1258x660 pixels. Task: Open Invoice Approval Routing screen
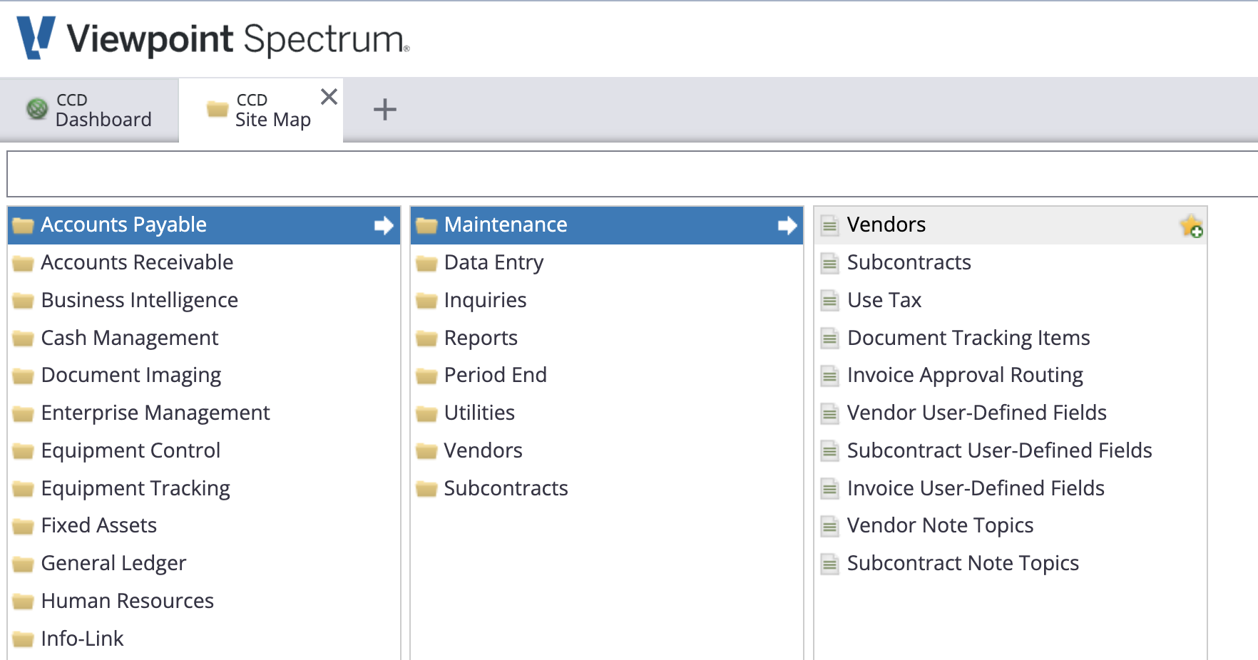1011,375
